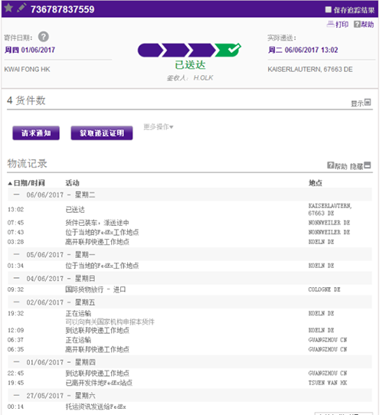Click the 显示 expand icon for 货件数
Screen dimensions: 383x415
click(x=368, y=102)
